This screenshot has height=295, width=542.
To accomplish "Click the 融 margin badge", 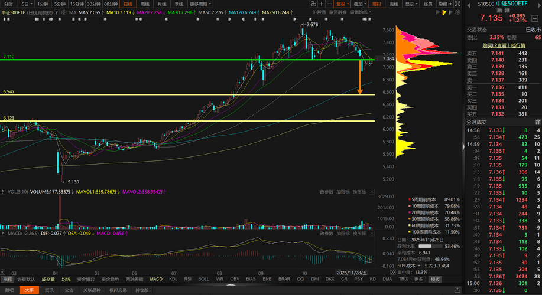I will click(499, 11).
